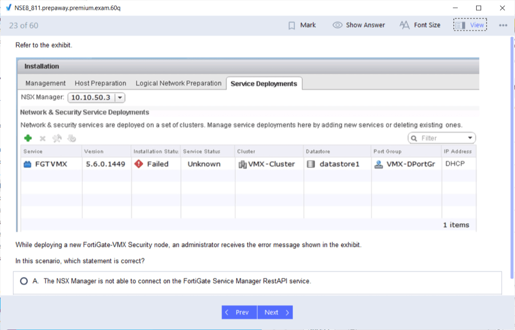Click the VMX-Cluster cluster icon

coord(242,164)
